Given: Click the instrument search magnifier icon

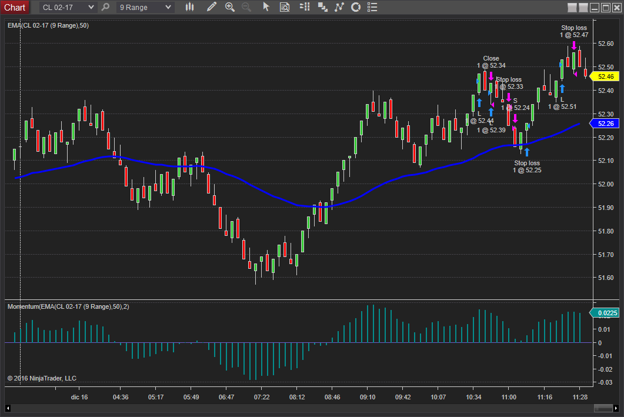Looking at the screenshot, I should point(105,7).
